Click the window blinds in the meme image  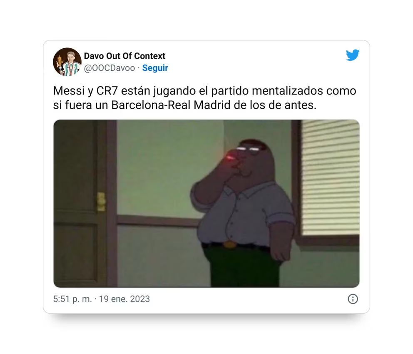coord(330,177)
